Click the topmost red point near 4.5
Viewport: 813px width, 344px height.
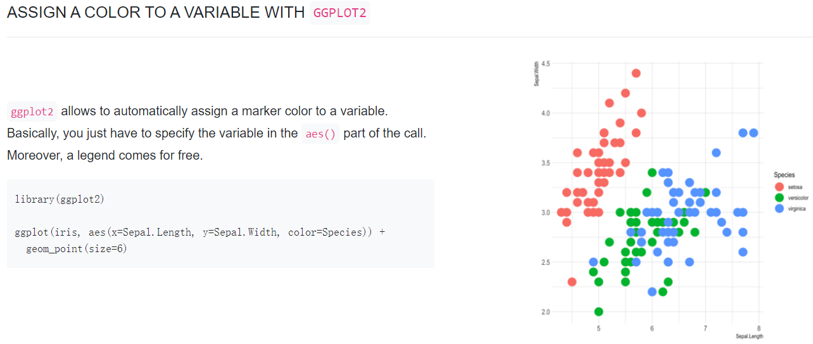tap(636, 73)
